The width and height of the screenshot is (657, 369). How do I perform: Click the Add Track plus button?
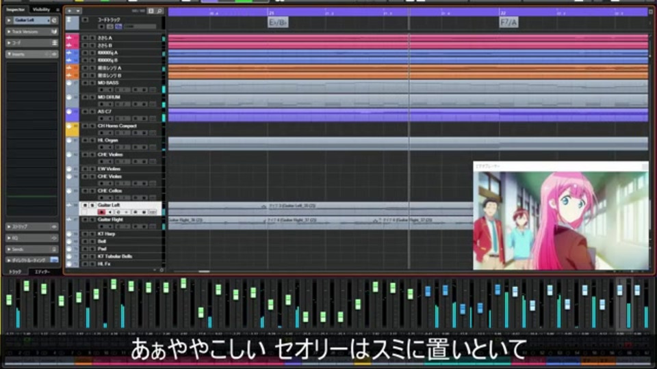(x=70, y=11)
